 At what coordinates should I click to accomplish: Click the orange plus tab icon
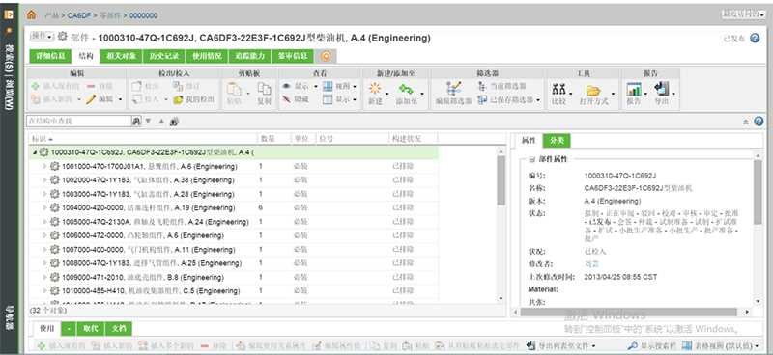[x=326, y=56]
